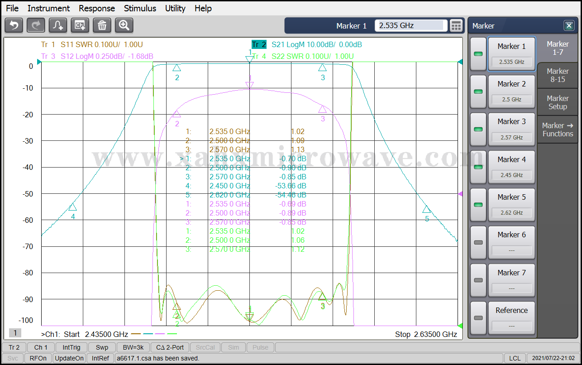Open the Instrument menu
Viewport: 582px width, 365px height.
pyautogui.click(x=48, y=8)
